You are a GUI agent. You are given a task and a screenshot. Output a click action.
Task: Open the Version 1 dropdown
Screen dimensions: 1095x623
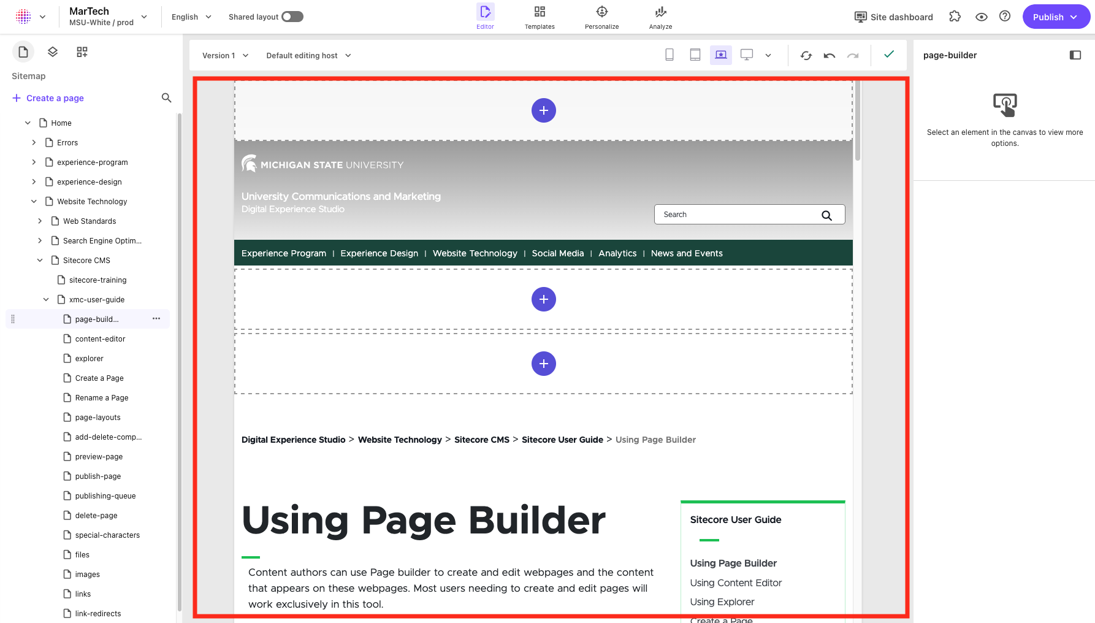click(x=225, y=56)
